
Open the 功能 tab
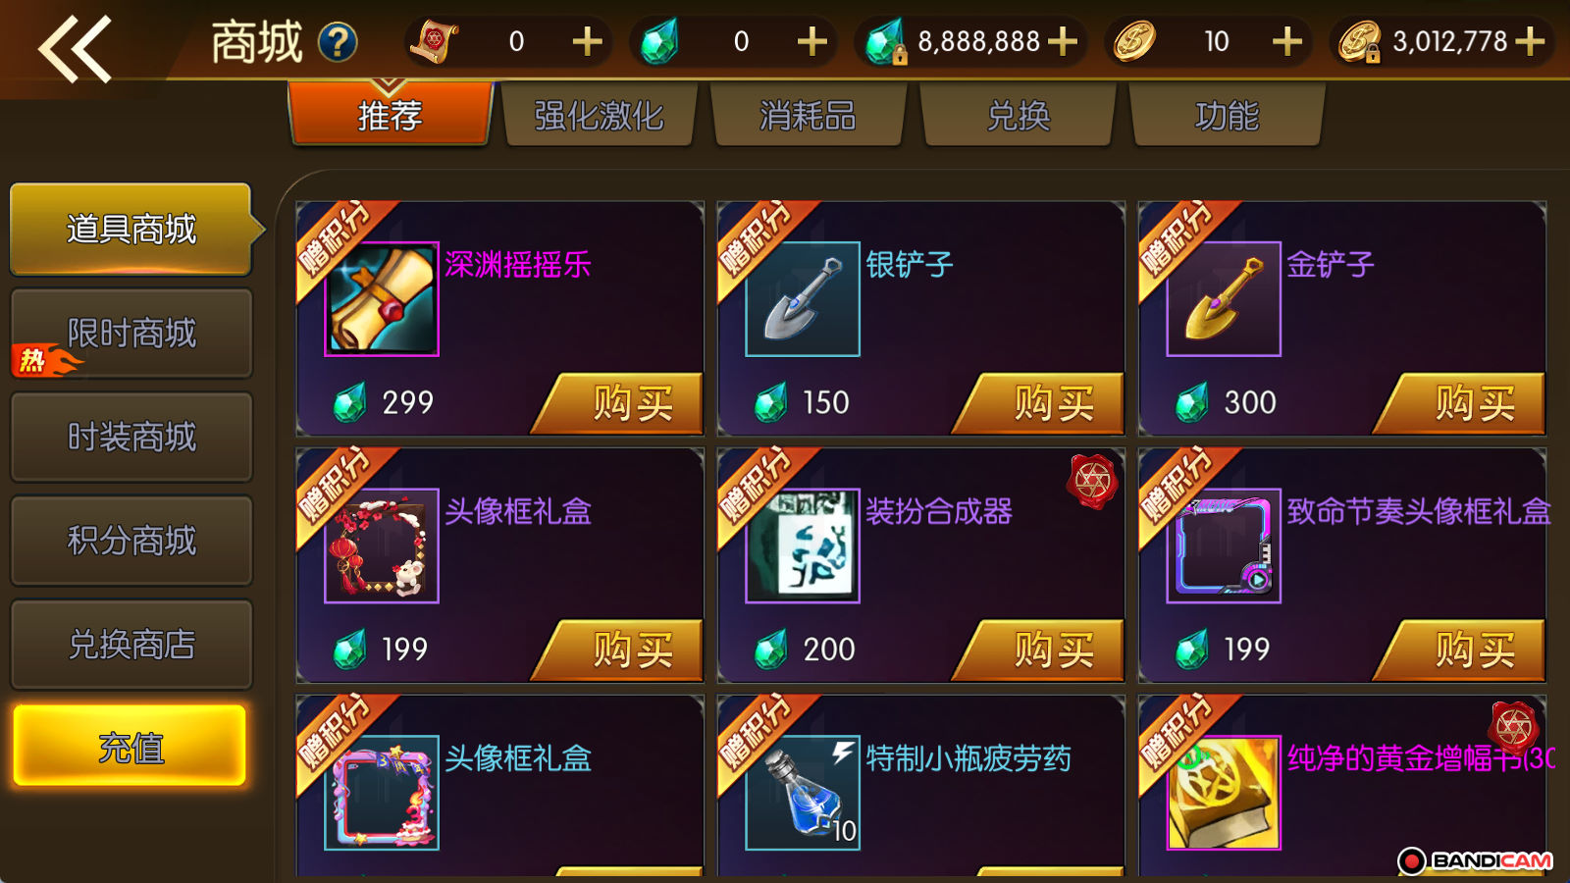point(1227,115)
